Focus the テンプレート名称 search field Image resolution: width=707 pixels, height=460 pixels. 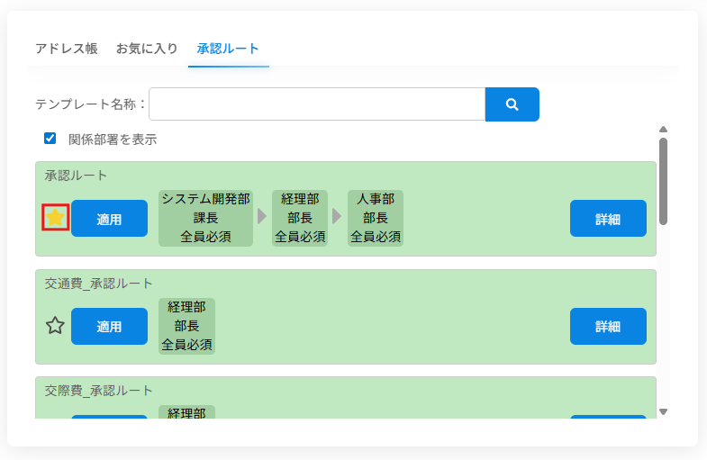pos(316,104)
